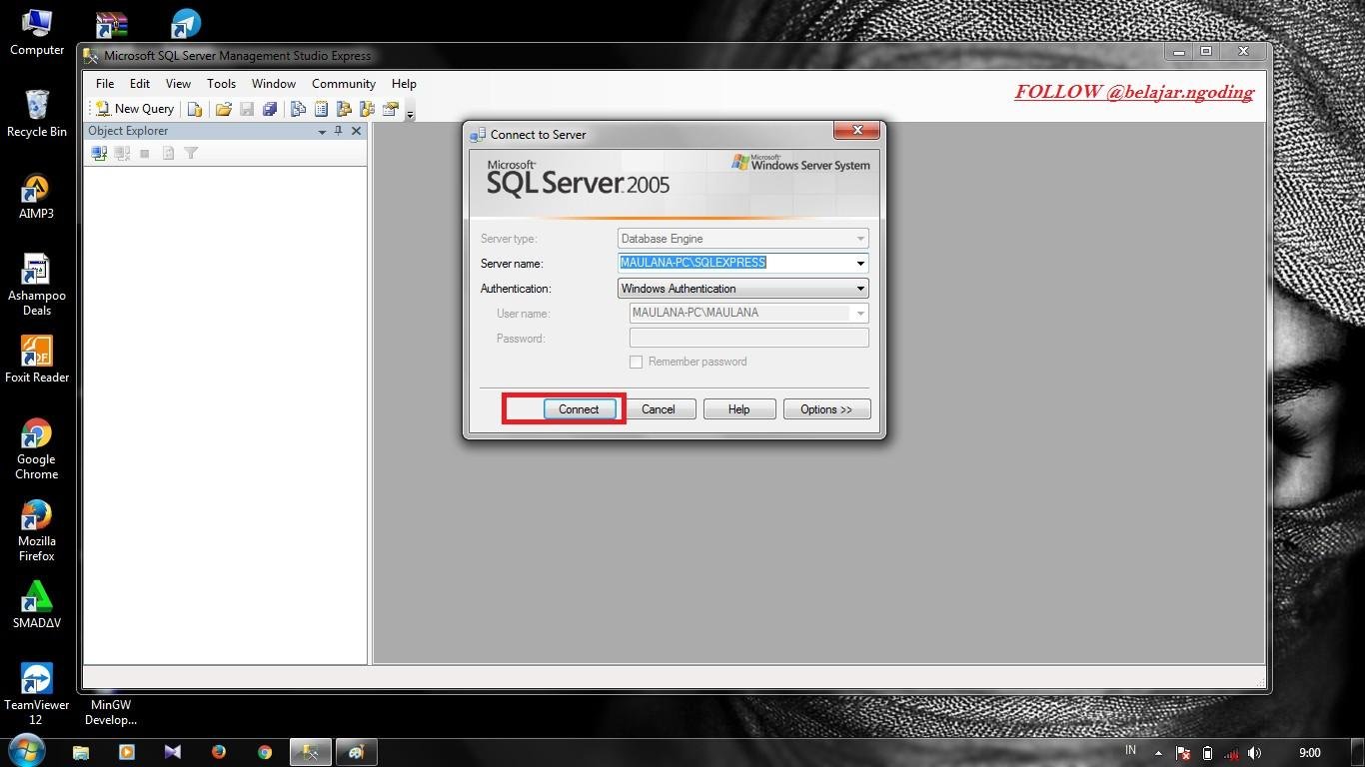Open the View menu

(x=178, y=84)
